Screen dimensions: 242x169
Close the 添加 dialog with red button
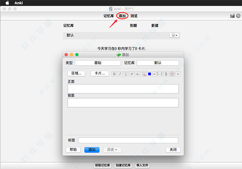66,54
